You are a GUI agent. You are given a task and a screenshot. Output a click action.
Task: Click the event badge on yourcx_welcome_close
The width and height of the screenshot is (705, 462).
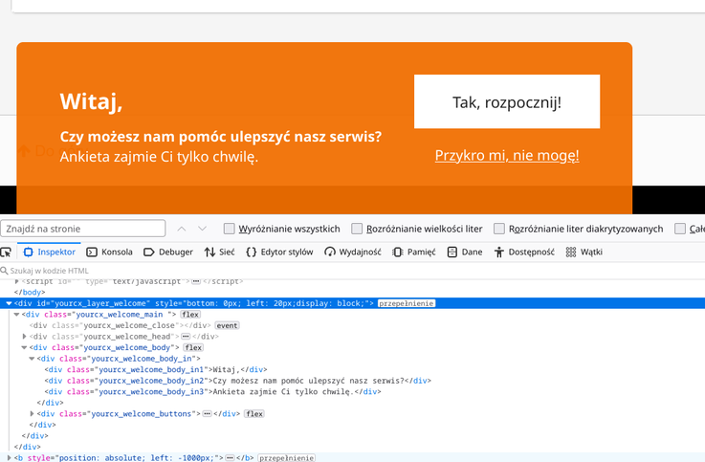227,325
